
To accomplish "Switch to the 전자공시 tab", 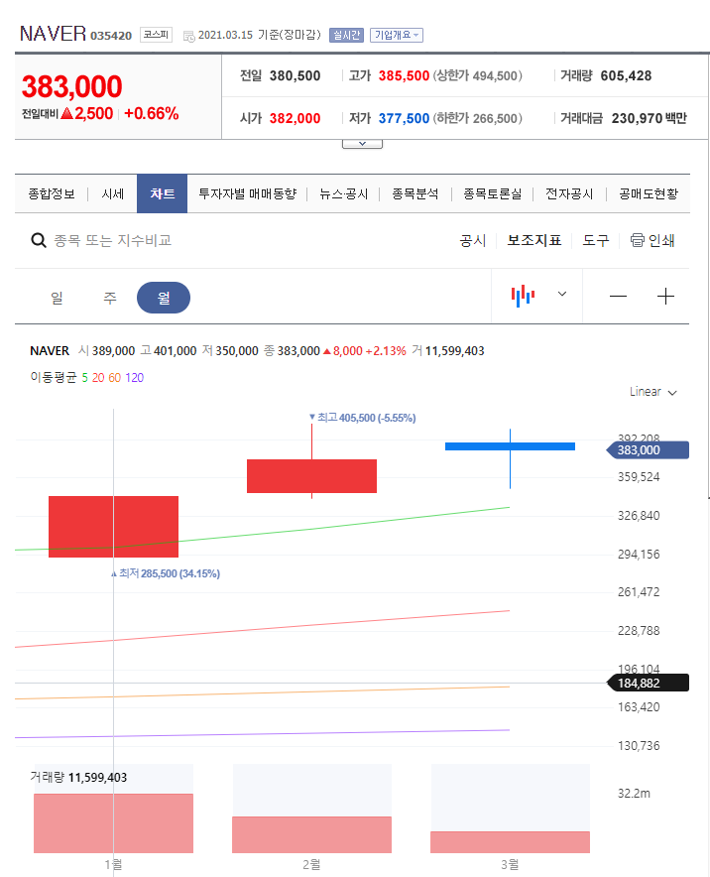I will pyautogui.click(x=569, y=194).
